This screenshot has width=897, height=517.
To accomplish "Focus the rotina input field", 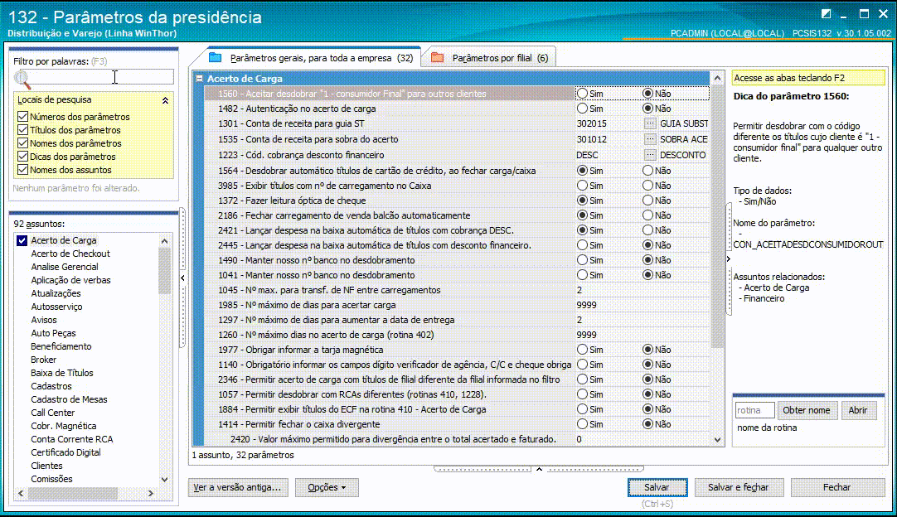I will click(x=754, y=410).
